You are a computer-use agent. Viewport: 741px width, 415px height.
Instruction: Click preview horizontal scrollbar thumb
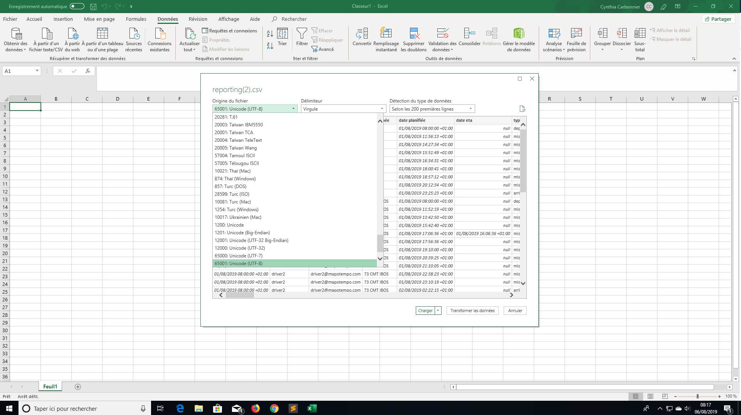tap(240, 295)
